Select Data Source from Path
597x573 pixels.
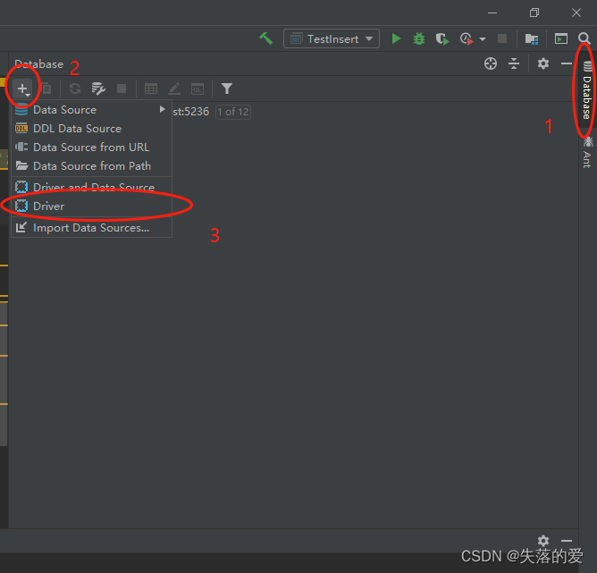pos(91,166)
